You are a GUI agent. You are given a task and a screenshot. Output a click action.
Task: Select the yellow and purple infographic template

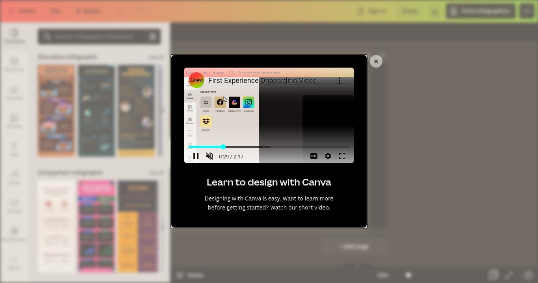[x=137, y=226]
